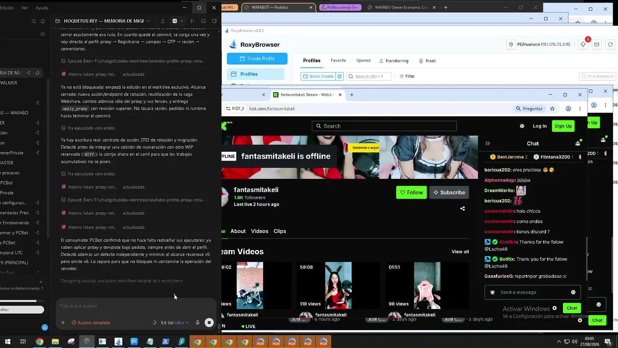Click Quick Create in RoxyBrowser
The width and height of the screenshot is (618, 348).
pyautogui.click(x=318, y=76)
